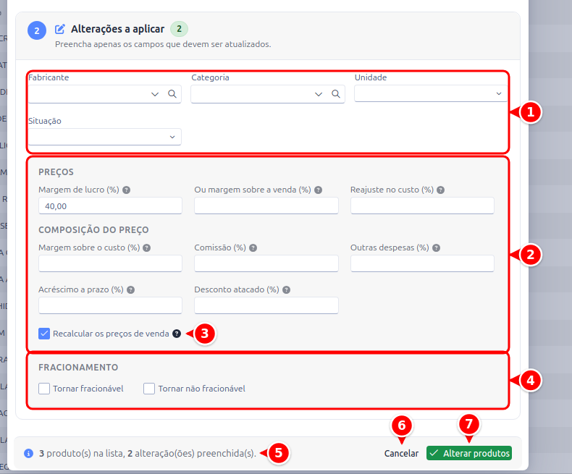Click the Reajuste no custo input field
Viewport: 572px width, 474px height.
[x=422, y=206]
